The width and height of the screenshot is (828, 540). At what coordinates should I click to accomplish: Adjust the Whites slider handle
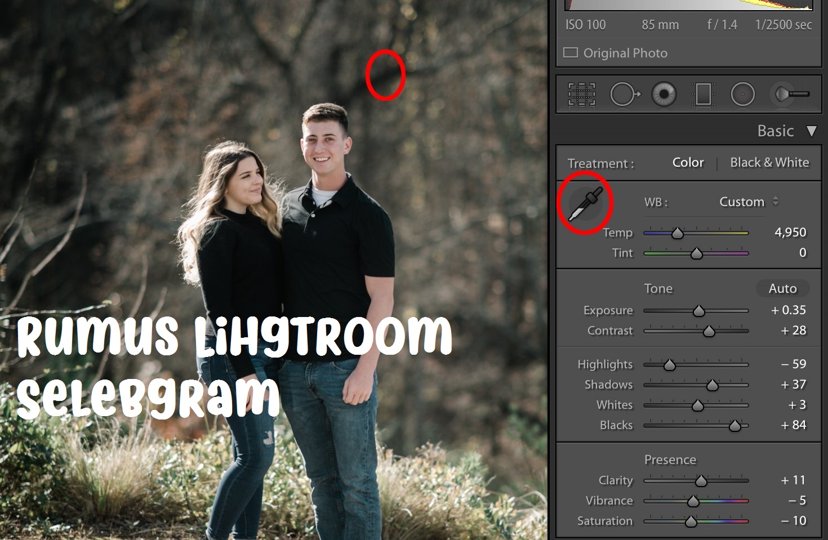697,405
